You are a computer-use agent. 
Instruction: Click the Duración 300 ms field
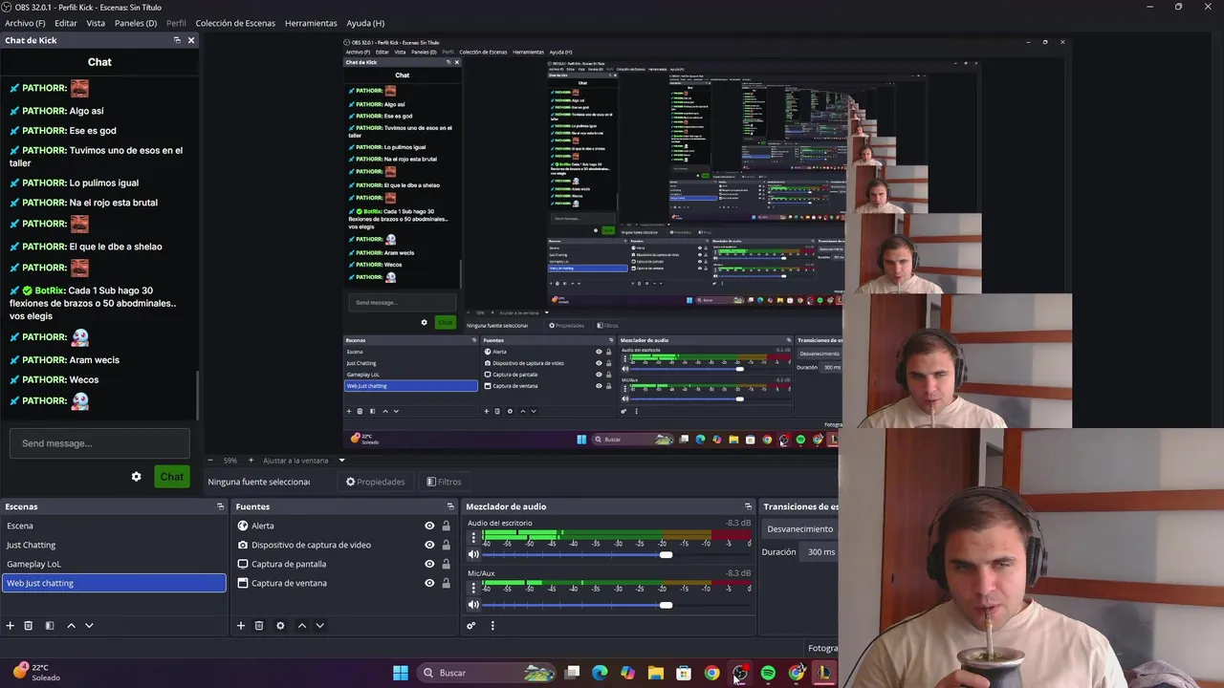tap(820, 552)
